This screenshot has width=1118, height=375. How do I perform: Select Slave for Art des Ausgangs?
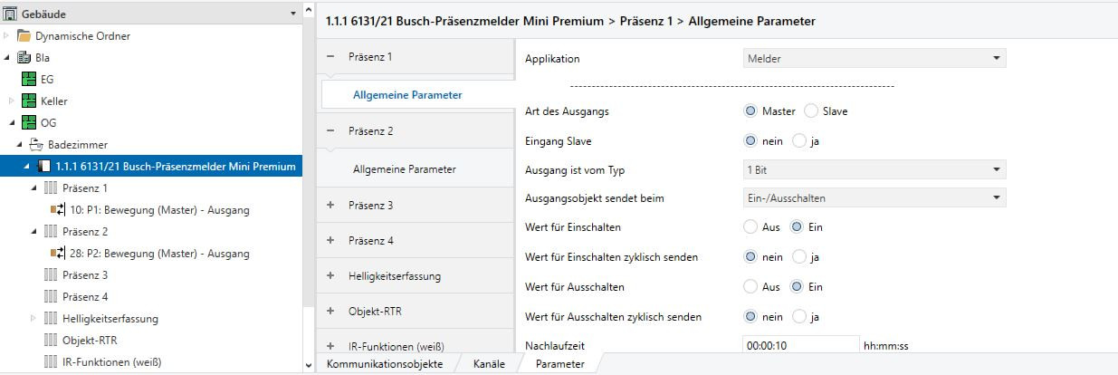811,111
